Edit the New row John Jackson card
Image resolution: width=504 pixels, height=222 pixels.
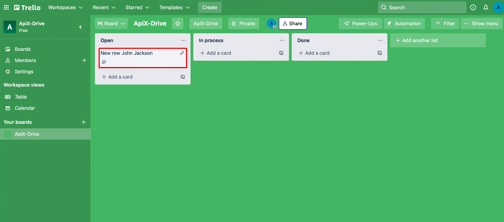(182, 53)
